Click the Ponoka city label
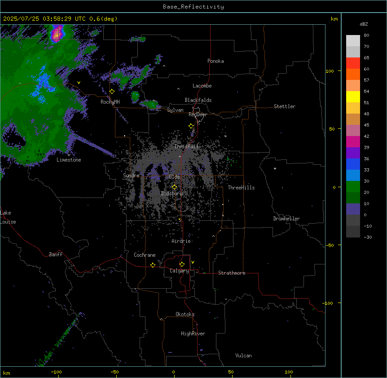The image size is (387, 378). coord(215,61)
